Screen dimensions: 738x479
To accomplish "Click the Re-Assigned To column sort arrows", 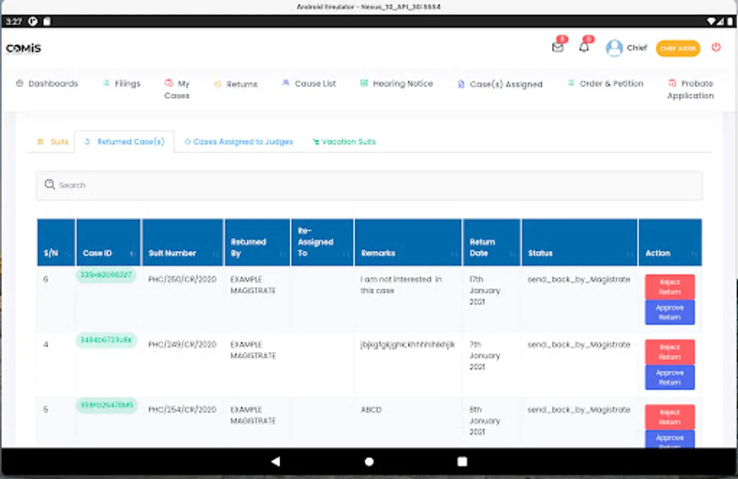I will point(346,254).
